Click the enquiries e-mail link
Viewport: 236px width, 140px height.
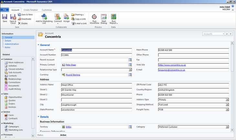click(172, 70)
